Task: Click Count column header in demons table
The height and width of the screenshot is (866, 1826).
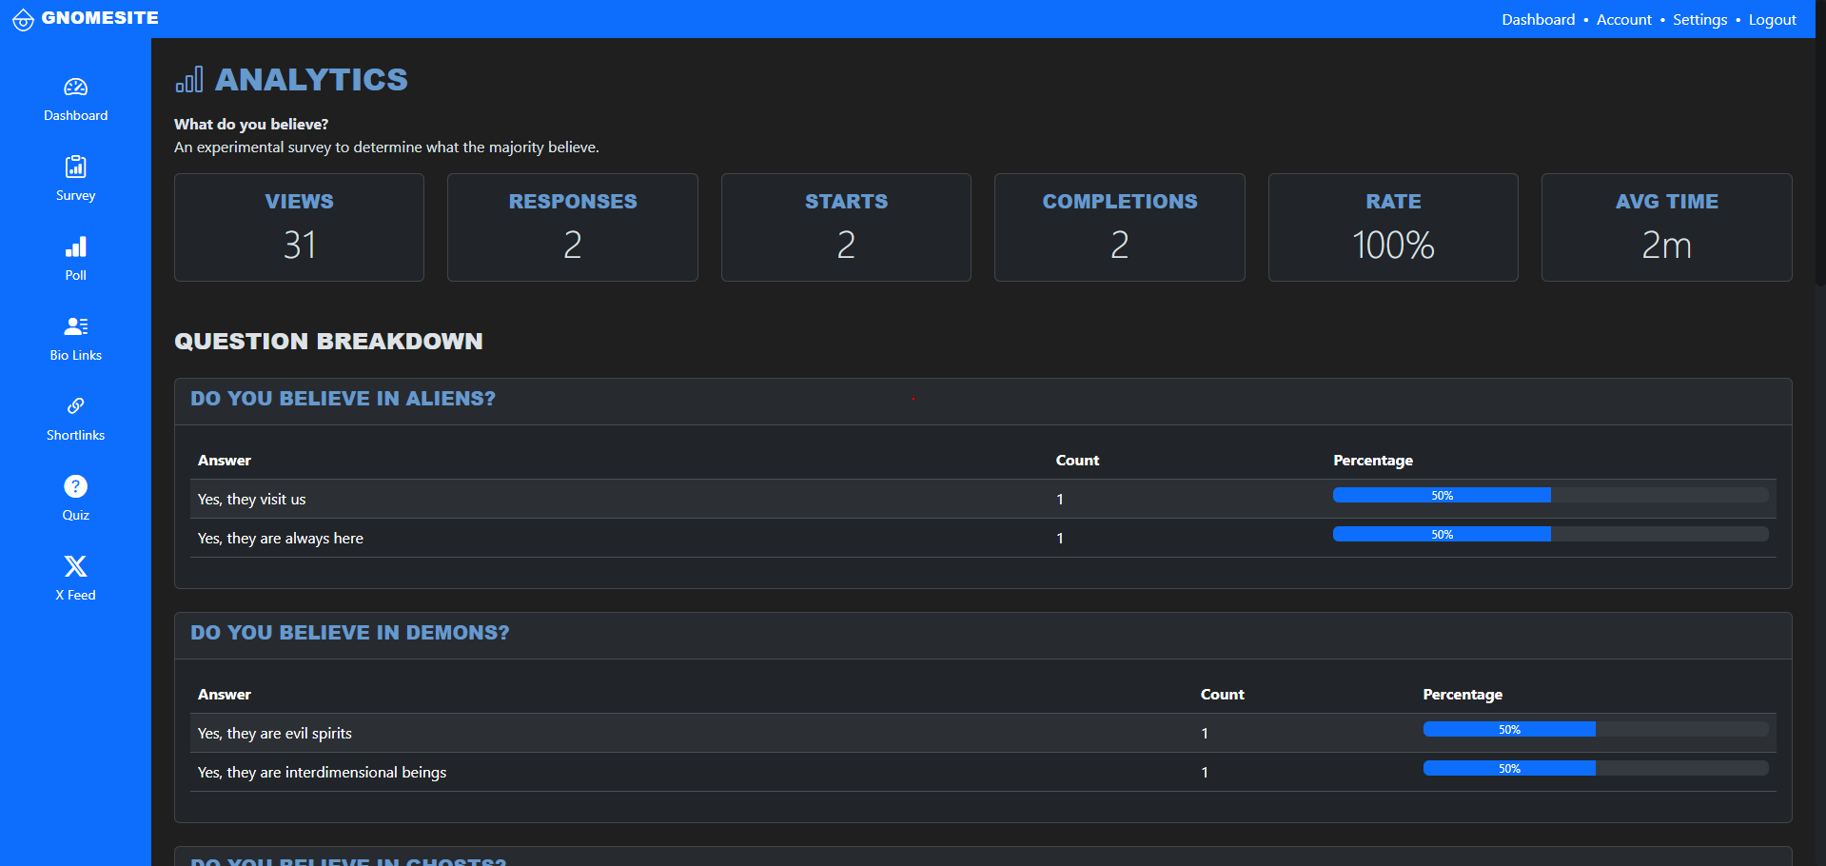Action: click(x=1222, y=694)
